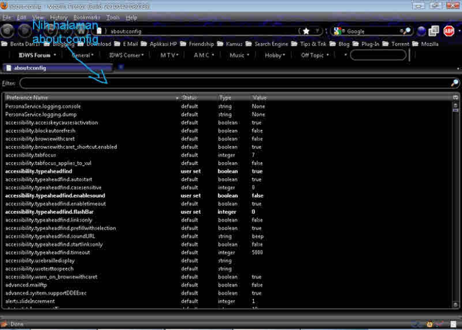
Task: Select the accessibility.blockautorefresh preference
Action: click(228, 131)
